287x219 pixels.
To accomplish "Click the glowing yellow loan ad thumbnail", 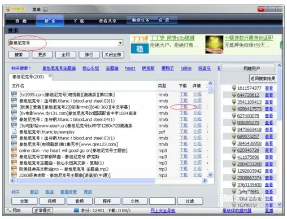I will (x=214, y=45).
